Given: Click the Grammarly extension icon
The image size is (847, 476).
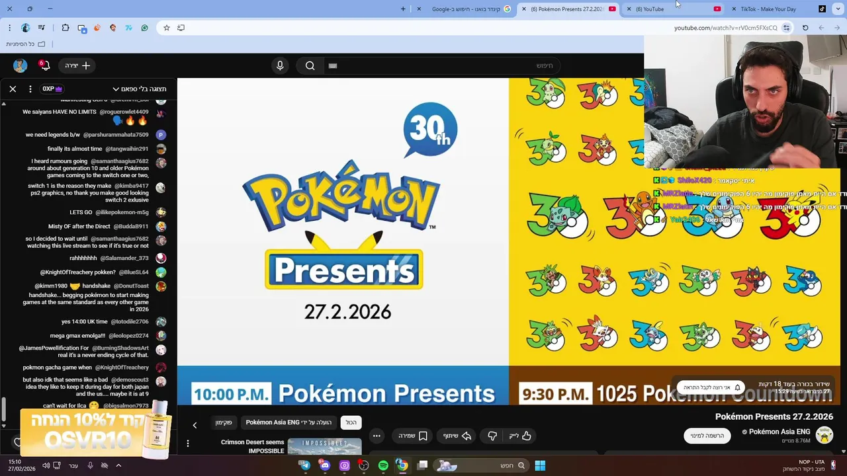Looking at the screenshot, I should point(145,28).
